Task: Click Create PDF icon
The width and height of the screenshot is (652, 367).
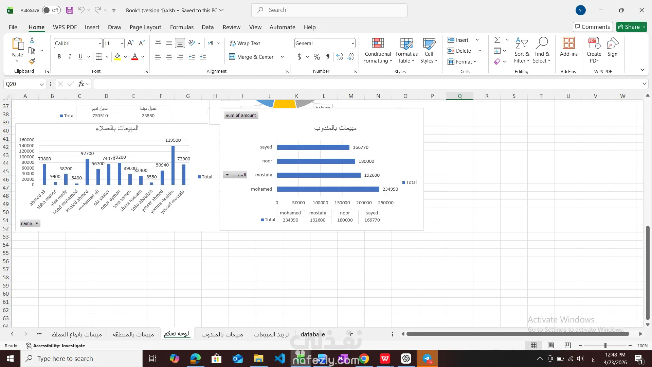Action: 594,51
